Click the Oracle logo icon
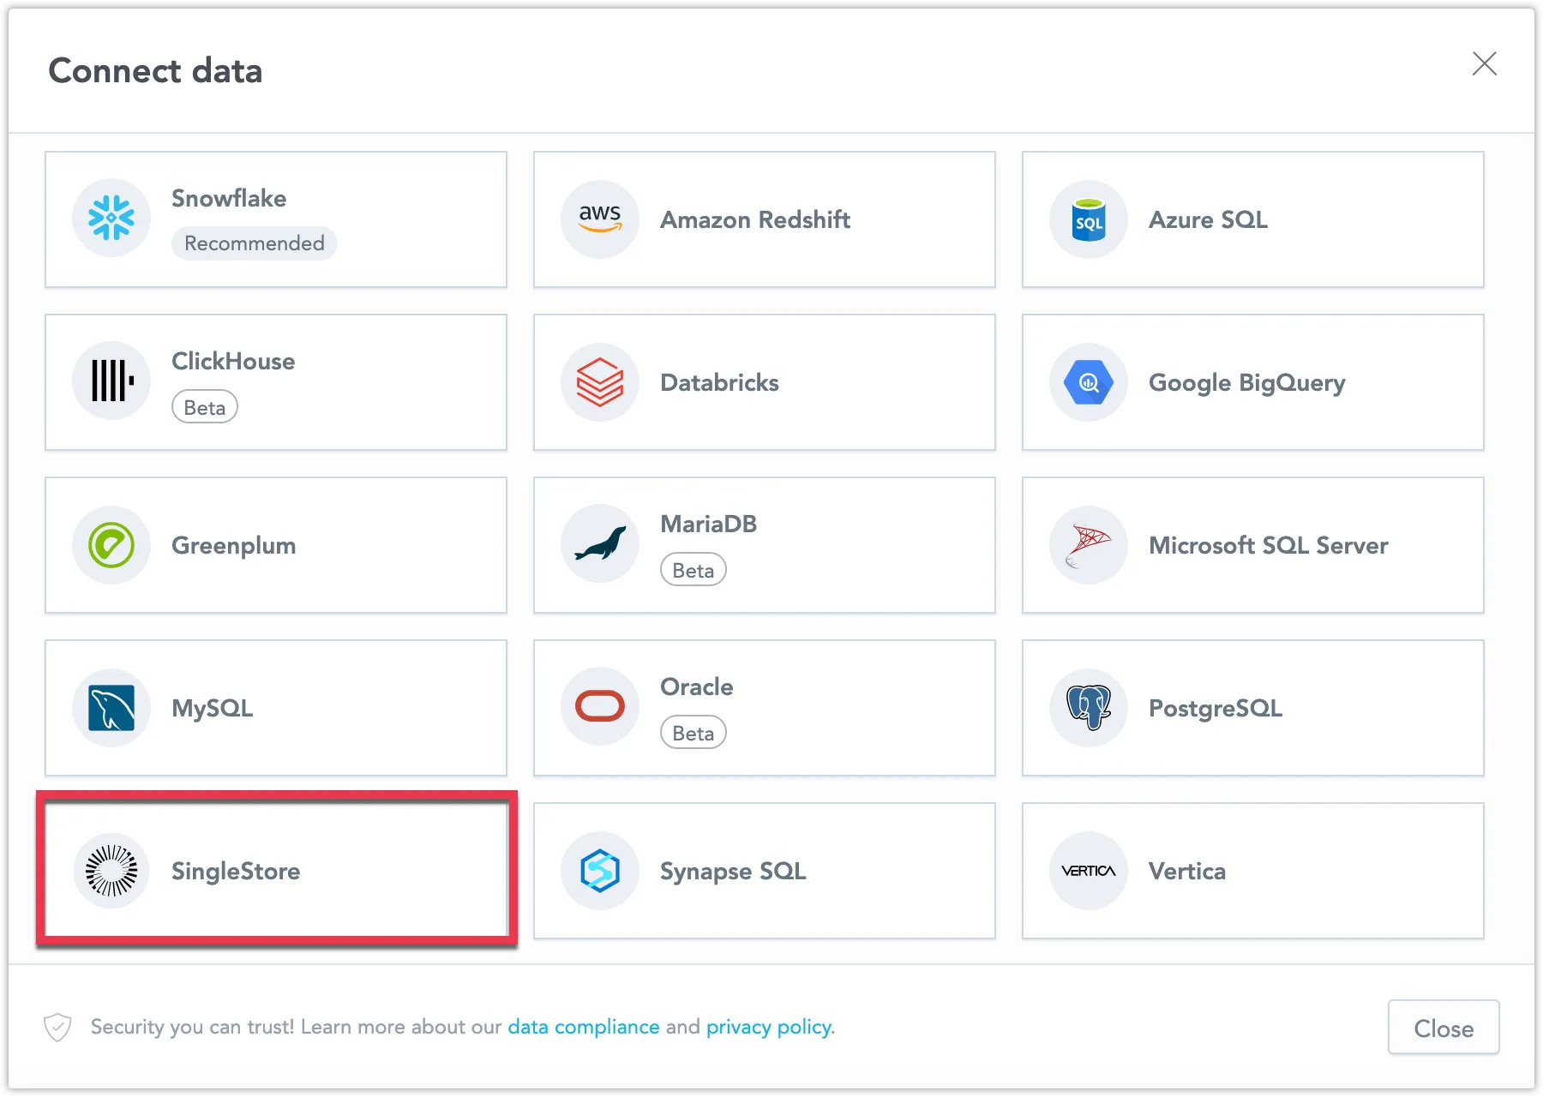Viewport: 1543px width, 1097px height. point(599,706)
